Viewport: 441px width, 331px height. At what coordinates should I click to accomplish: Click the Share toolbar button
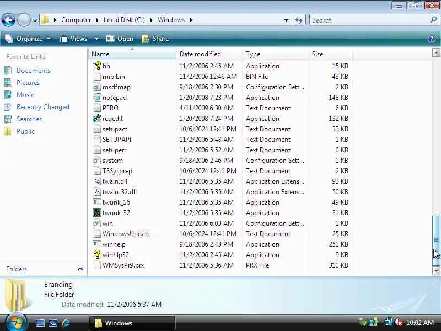(155, 39)
